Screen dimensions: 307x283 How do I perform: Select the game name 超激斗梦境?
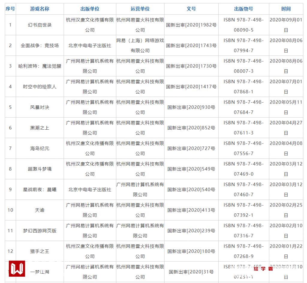(40, 169)
